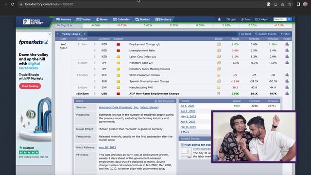Open history entry Mar 8, 2023
311x175 pixels.
[x=188, y=127]
